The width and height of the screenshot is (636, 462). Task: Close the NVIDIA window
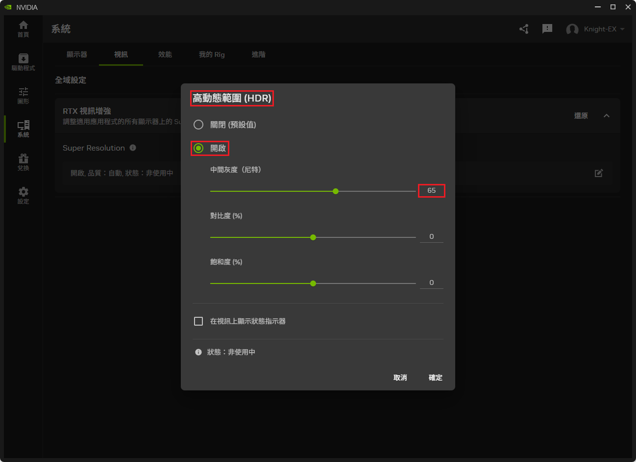click(628, 7)
